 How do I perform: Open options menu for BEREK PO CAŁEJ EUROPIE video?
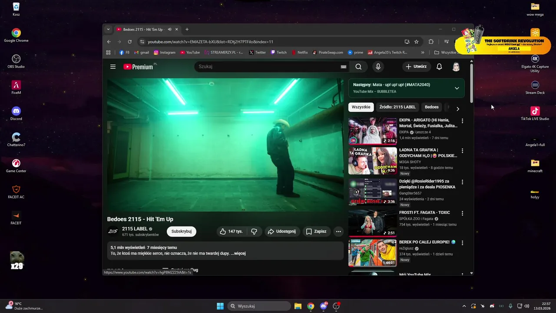(x=462, y=243)
